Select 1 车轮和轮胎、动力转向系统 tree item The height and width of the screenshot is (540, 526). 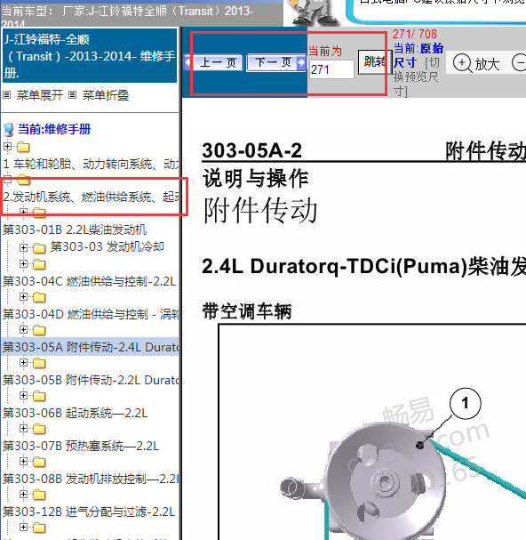(x=91, y=164)
